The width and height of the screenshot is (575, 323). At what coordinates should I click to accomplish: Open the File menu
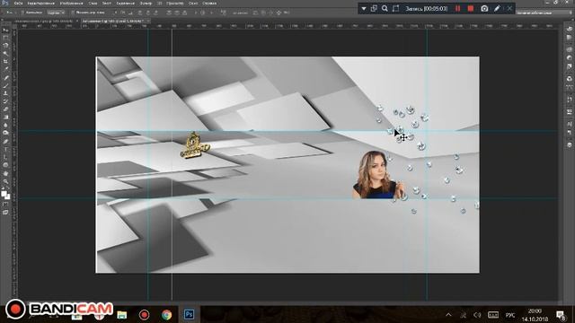(18, 3)
